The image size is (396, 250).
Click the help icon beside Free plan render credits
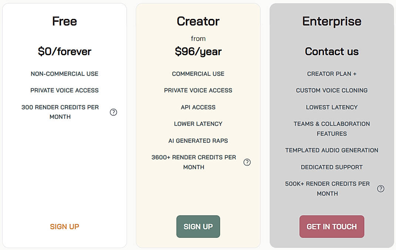point(114,112)
